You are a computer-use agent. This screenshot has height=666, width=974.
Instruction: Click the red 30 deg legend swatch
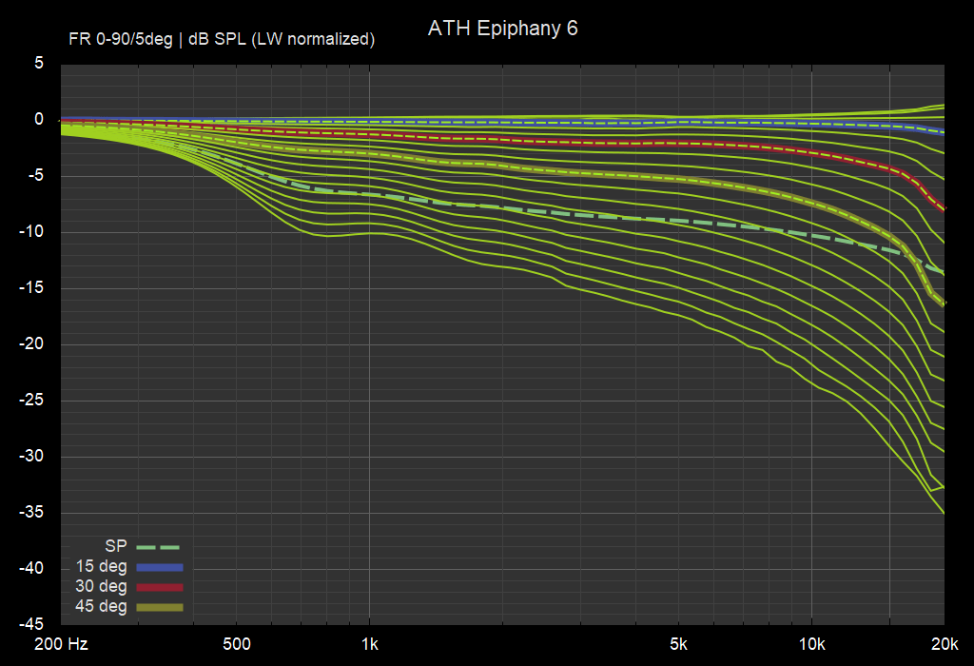(x=160, y=587)
